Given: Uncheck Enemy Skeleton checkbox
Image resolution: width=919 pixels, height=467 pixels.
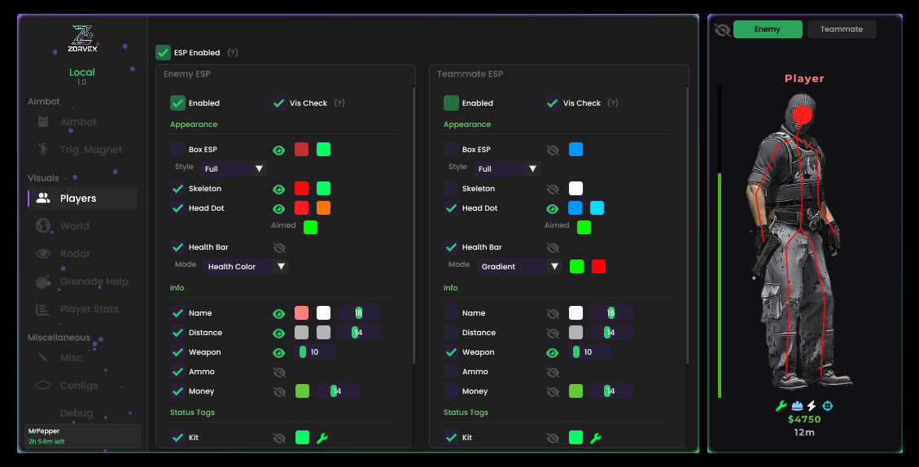Looking at the screenshot, I should (x=177, y=189).
